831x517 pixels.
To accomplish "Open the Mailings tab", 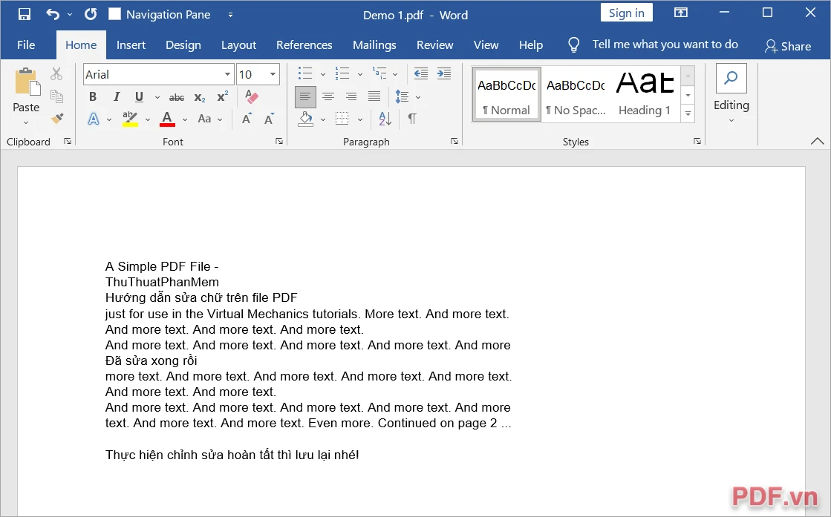I will click(374, 45).
